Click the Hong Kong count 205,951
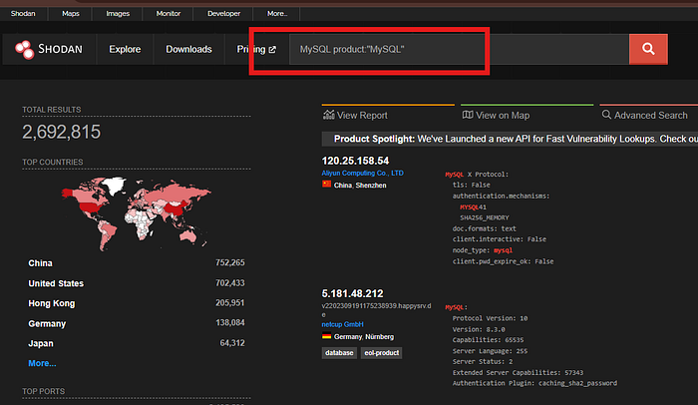 230,303
